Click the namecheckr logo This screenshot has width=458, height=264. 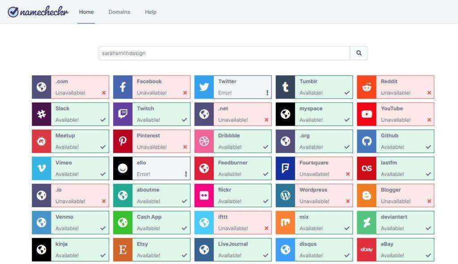coord(38,12)
